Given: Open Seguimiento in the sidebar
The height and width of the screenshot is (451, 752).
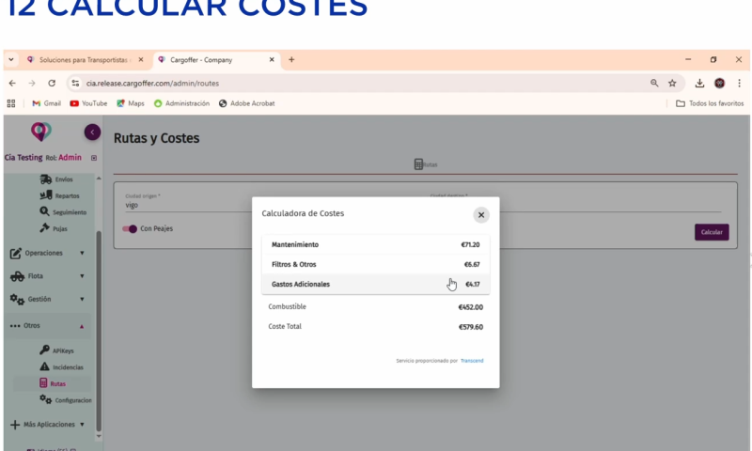Looking at the screenshot, I should point(62,211).
